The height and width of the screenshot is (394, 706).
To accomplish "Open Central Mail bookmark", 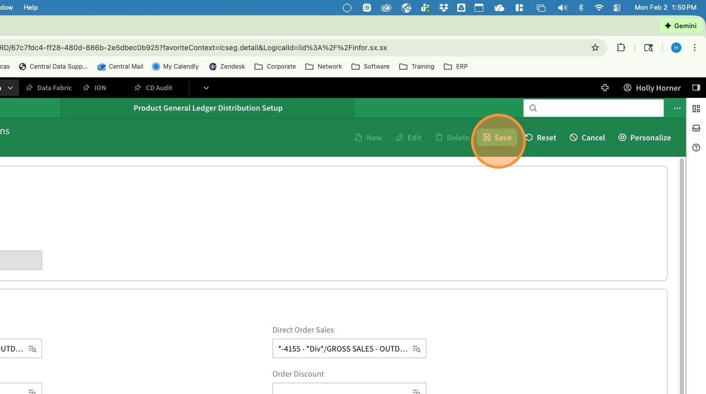I will point(120,67).
